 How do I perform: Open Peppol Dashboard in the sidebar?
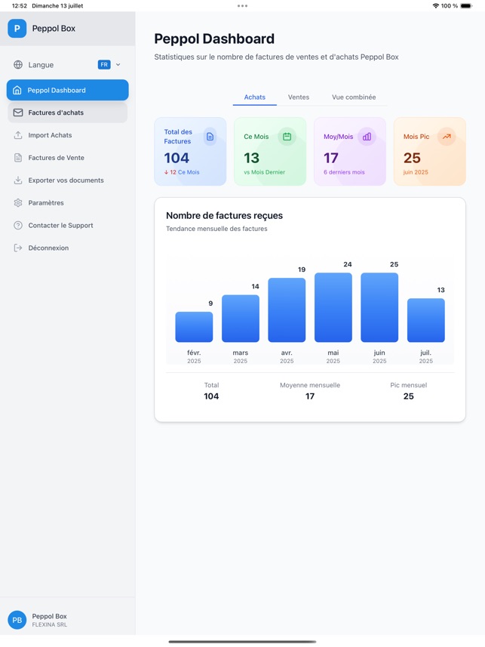coord(68,91)
